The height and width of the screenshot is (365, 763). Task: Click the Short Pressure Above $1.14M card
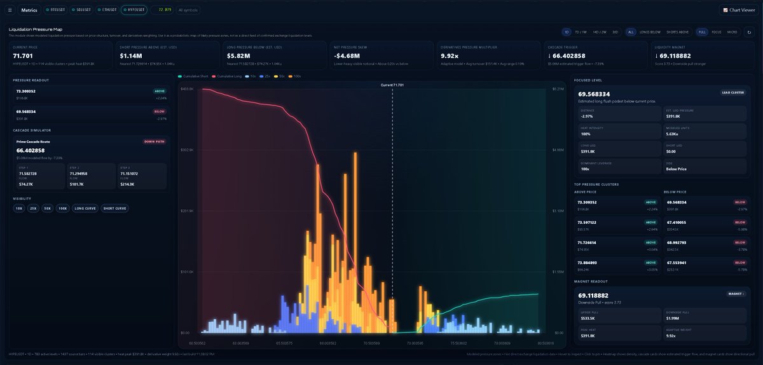(x=168, y=54)
